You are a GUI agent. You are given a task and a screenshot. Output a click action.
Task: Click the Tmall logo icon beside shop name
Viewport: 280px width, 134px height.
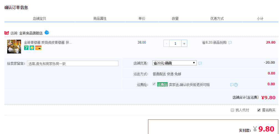[x=7, y=33]
